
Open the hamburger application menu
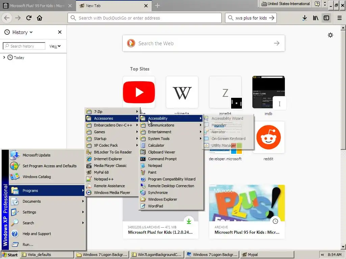[x=339, y=18]
